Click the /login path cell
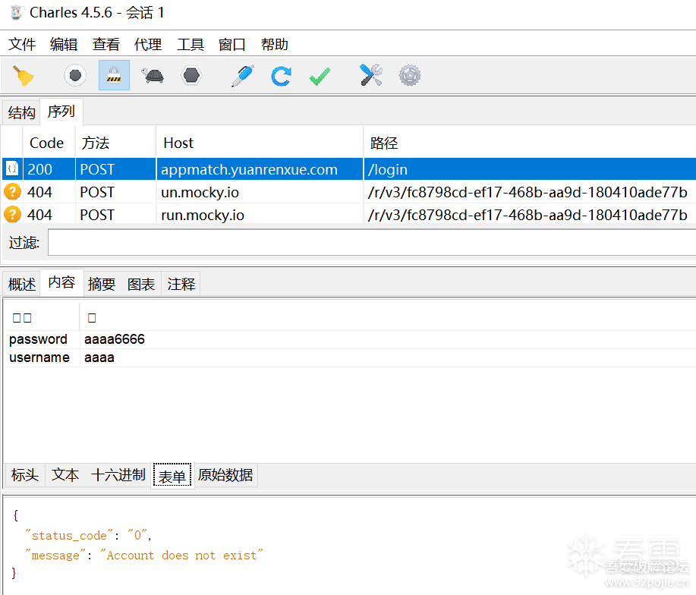Image resolution: width=696 pixels, height=595 pixels. click(530, 169)
